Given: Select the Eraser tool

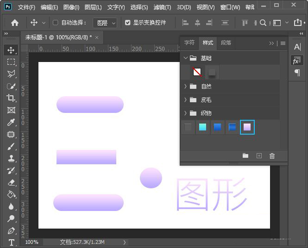Looking at the screenshot, I should coord(11,182).
